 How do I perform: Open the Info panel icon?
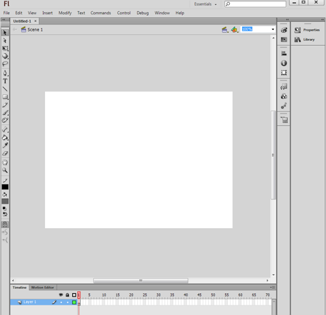click(284, 63)
